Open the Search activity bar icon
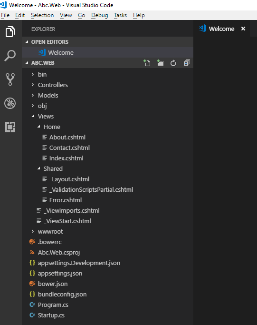 10,56
